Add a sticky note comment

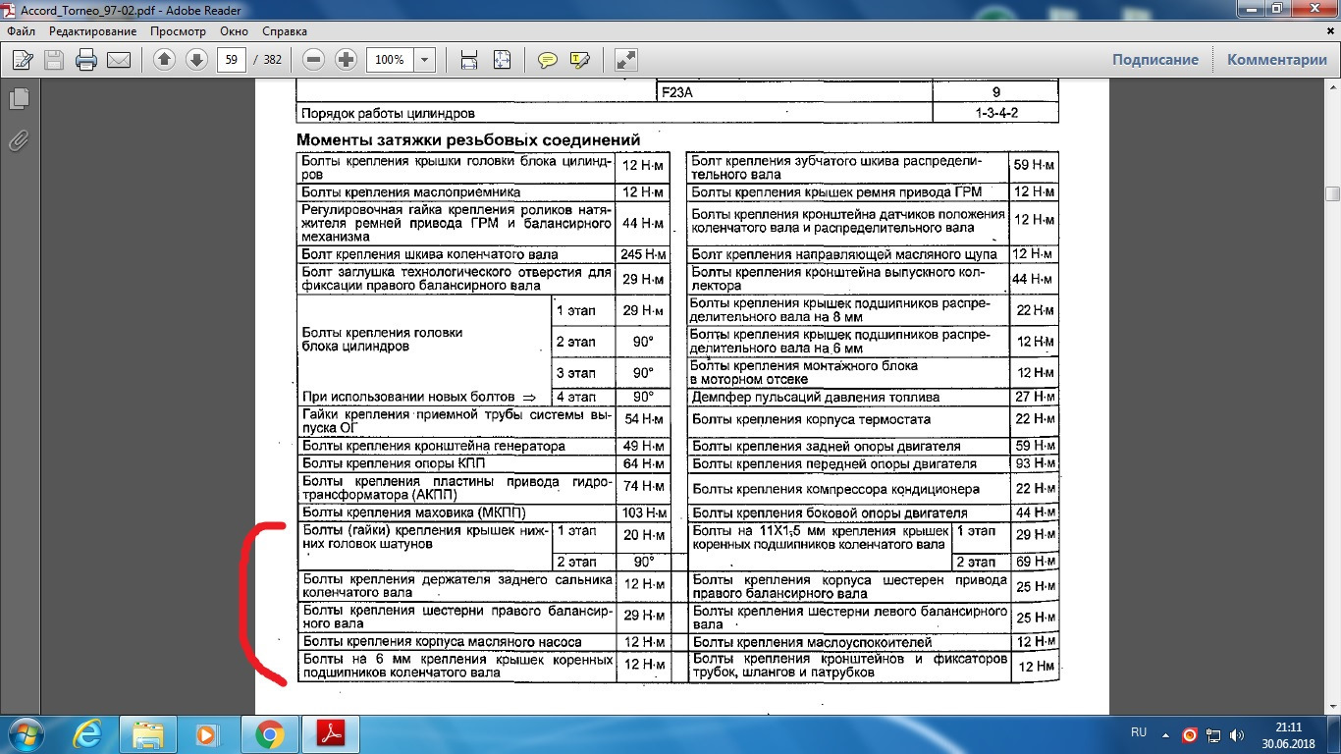pyautogui.click(x=548, y=60)
